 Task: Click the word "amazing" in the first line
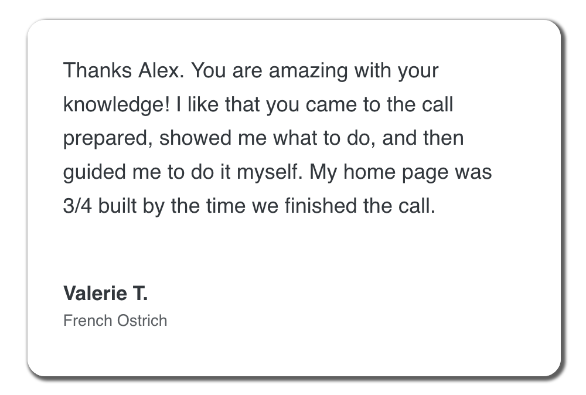[308, 70]
